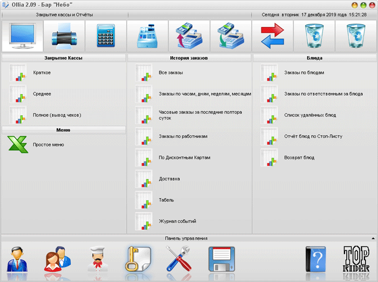Screen dimensions: 378x282
Task: Collapse the Панель управления arrow
Action: click(x=373, y=238)
